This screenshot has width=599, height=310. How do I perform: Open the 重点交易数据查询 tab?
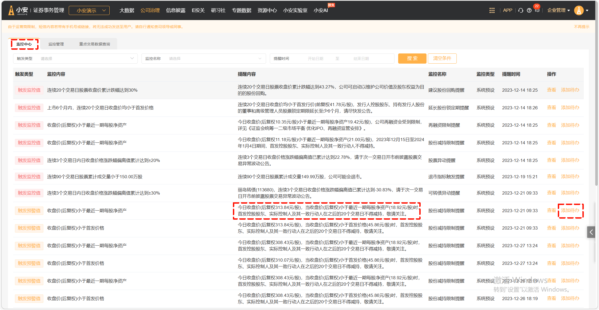point(94,44)
